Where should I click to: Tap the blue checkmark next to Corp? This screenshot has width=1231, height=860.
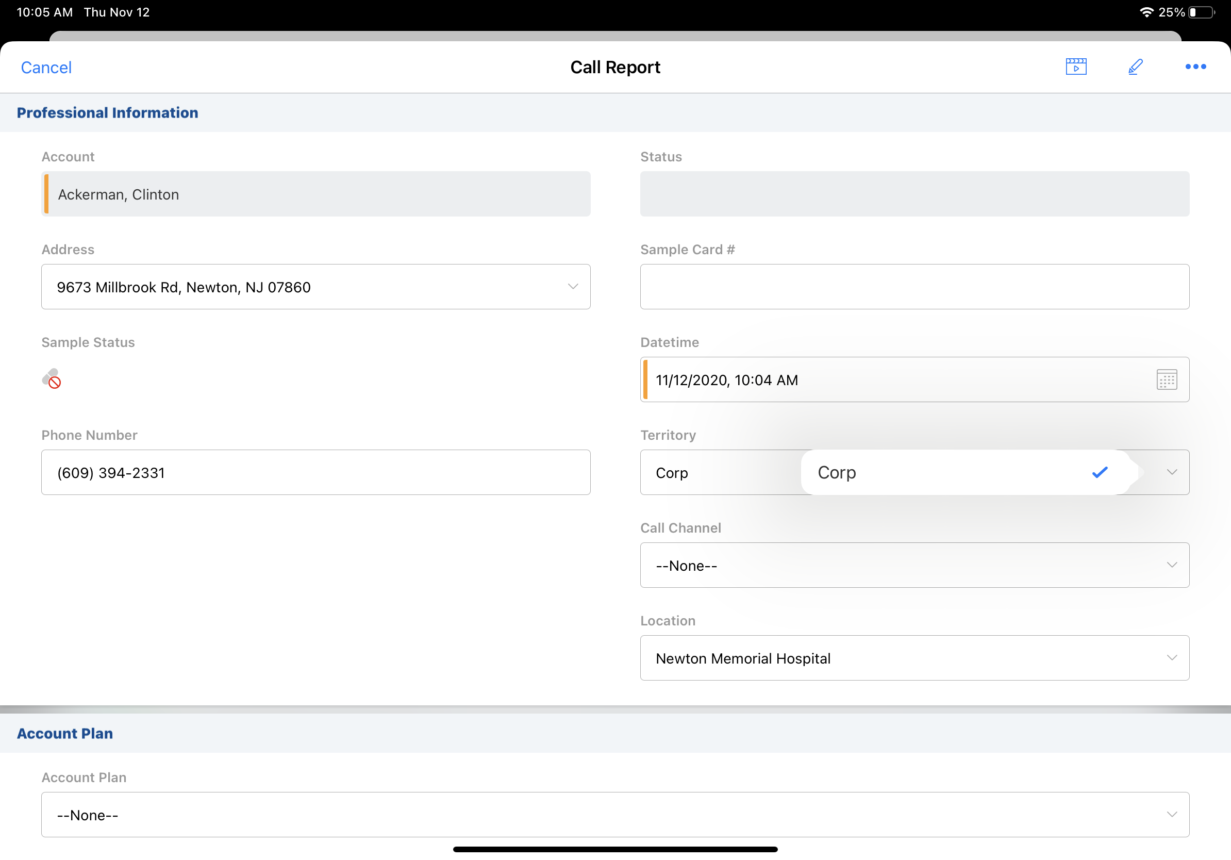1099,472
